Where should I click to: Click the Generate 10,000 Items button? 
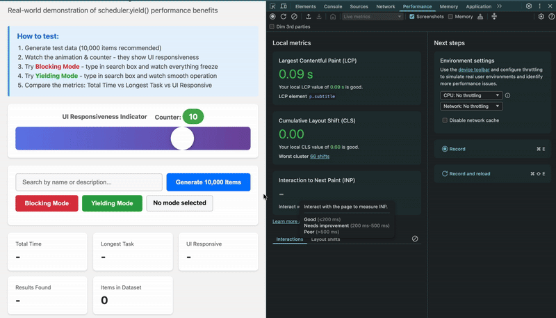coord(208,182)
